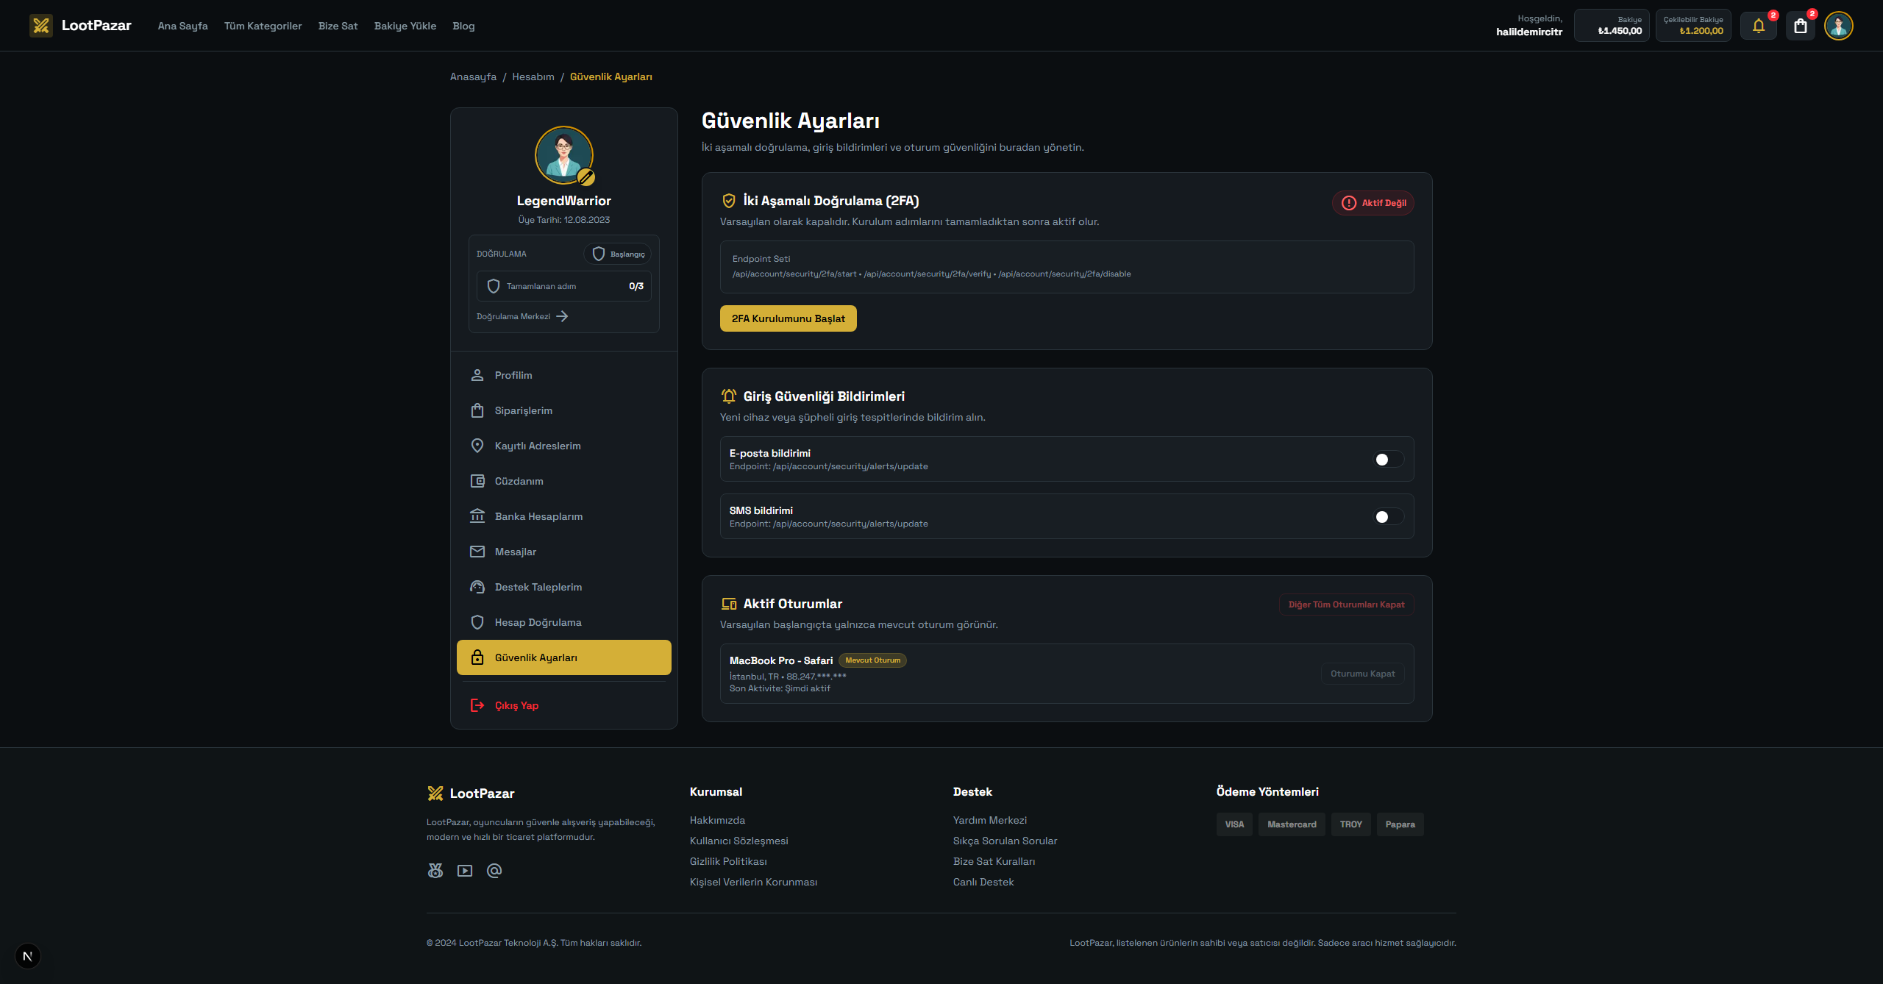1883x984 pixels.
Task: Open Cüzdanım in the sidebar
Action: pos(519,481)
